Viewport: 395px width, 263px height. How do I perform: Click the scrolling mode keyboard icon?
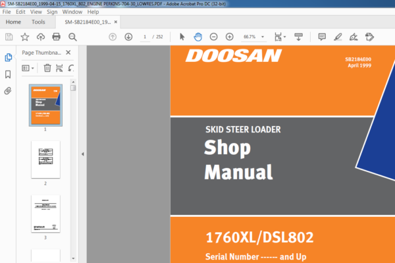click(298, 37)
